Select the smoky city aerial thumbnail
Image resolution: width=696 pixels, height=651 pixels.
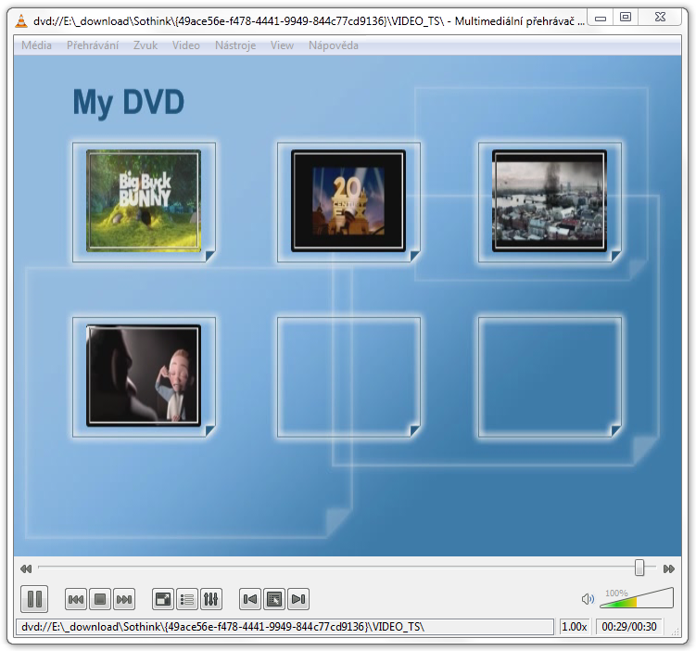click(549, 200)
